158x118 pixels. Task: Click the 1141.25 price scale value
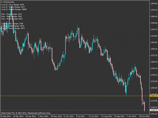point(154,114)
